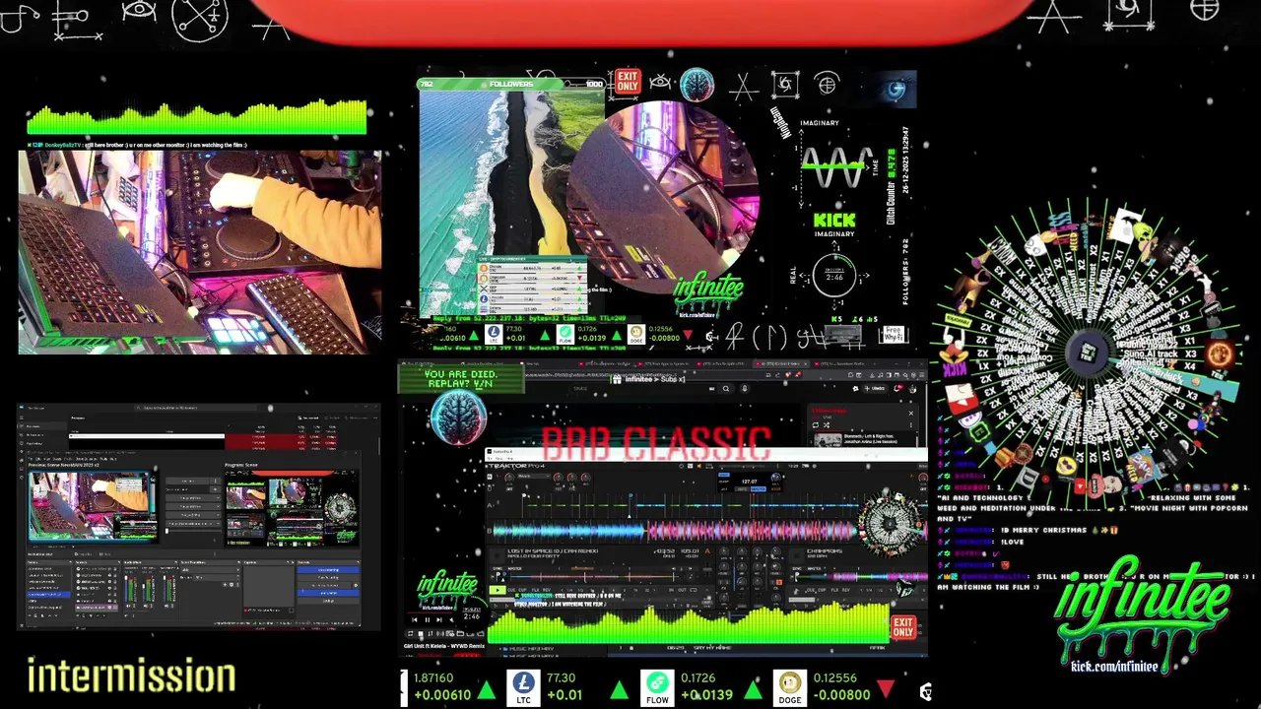Select the 'CHAMPIONS' track title on deck B

click(825, 550)
